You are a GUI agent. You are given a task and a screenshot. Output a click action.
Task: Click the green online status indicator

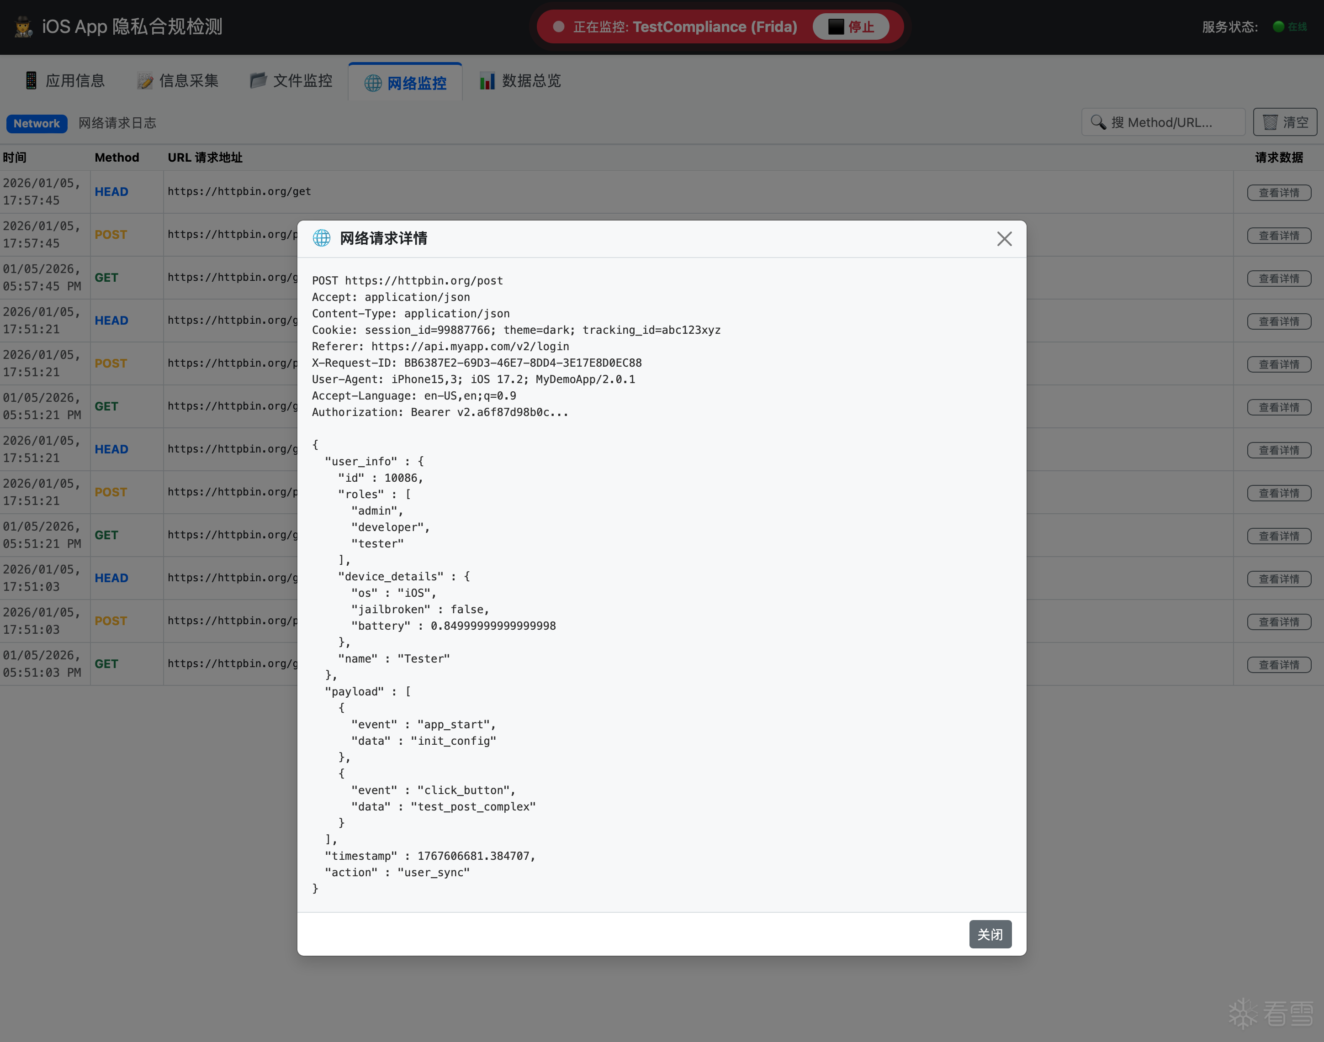(1278, 27)
